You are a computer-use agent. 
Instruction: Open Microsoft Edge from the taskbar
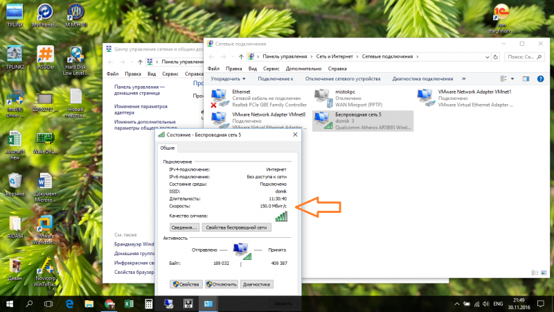(70, 304)
